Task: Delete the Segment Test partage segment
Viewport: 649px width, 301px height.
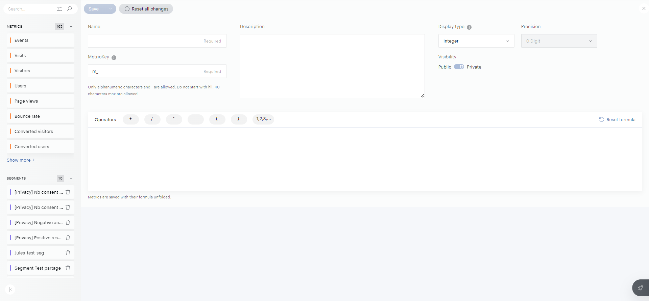Action: tap(68, 268)
